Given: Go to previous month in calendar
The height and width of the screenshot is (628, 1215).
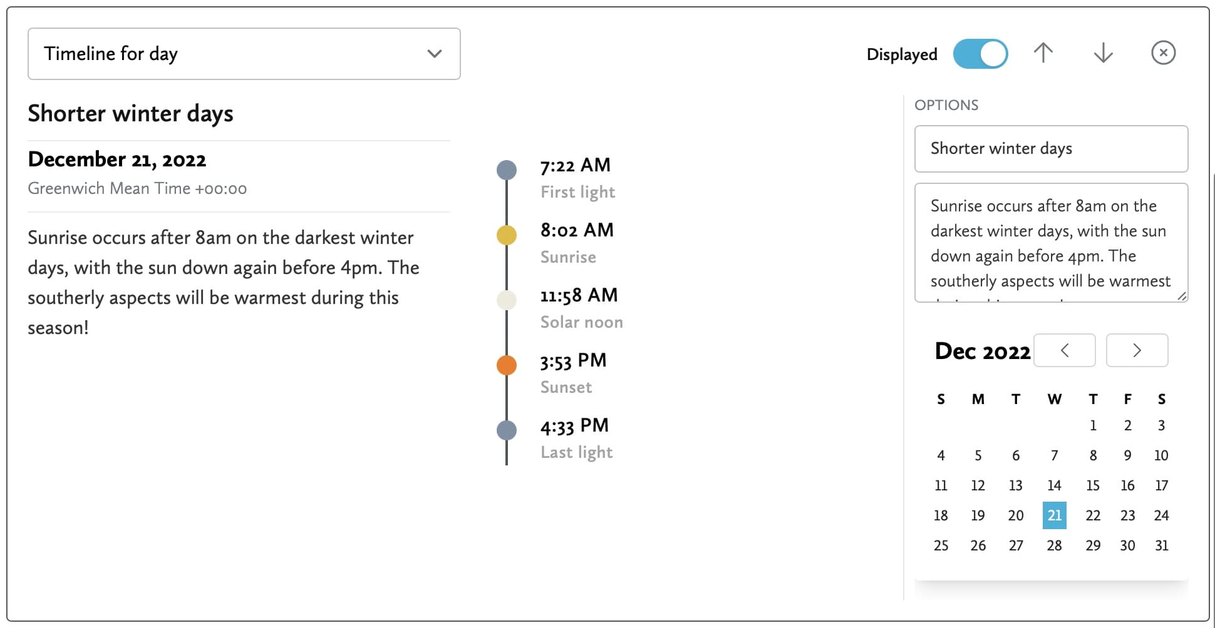Looking at the screenshot, I should [x=1064, y=350].
